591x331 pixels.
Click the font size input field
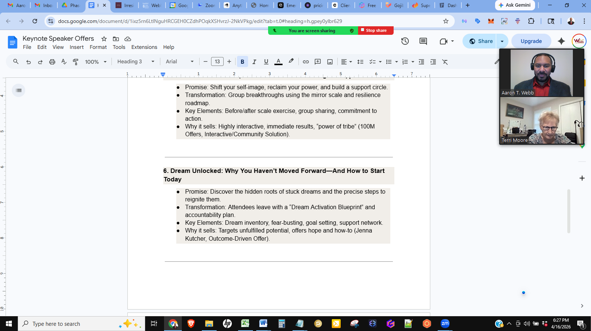click(x=217, y=62)
